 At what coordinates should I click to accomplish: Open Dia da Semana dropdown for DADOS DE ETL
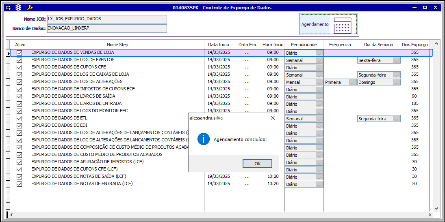pos(397,119)
